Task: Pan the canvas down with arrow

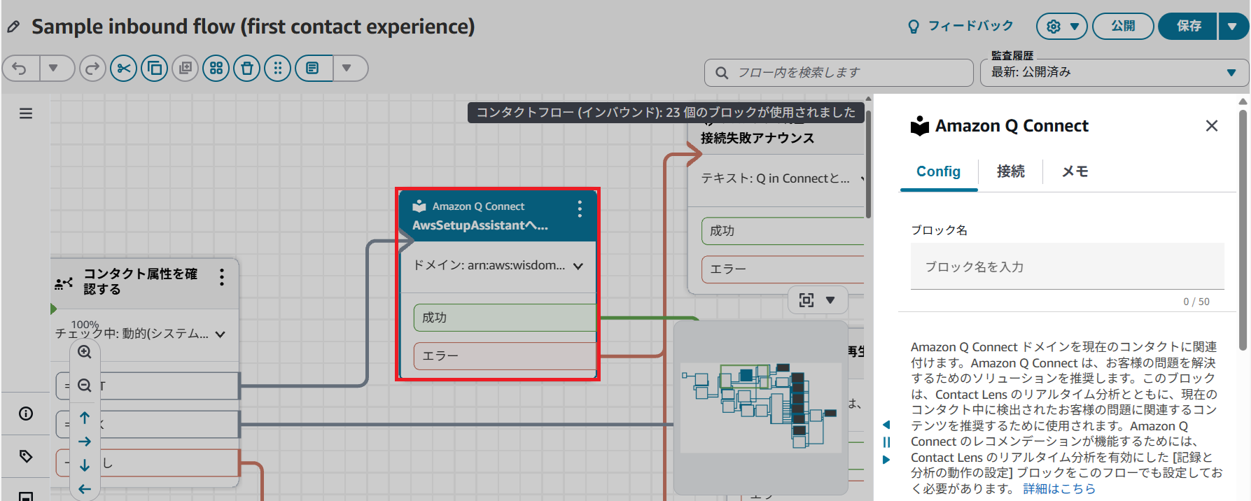Action: point(85,465)
